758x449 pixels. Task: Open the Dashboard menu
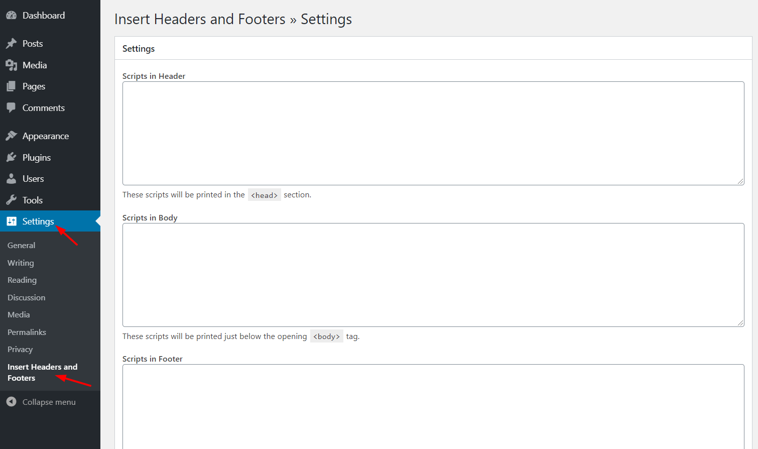pyautogui.click(x=50, y=16)
